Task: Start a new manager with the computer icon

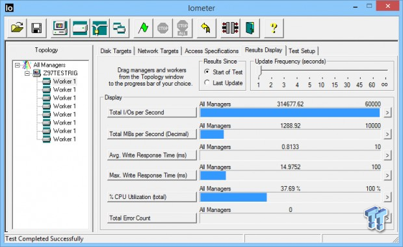Action: (x=60, y=28)
